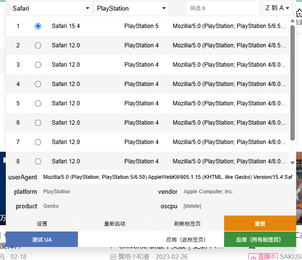The width and height of the screenshot is (302, 260).
Task: Select the radio button in row 7
Action: [x=38, y=142]
